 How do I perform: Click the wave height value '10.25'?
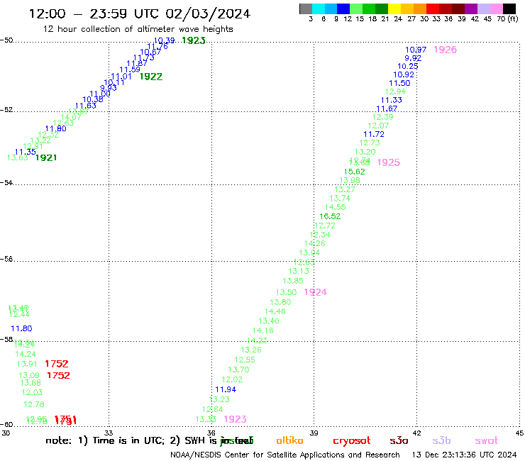tap(408, 66)
